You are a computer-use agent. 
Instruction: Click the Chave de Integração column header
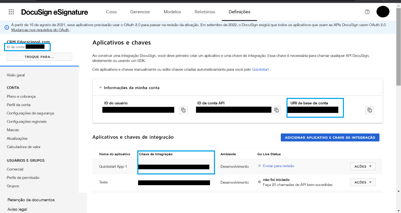(x=156, y=154)
